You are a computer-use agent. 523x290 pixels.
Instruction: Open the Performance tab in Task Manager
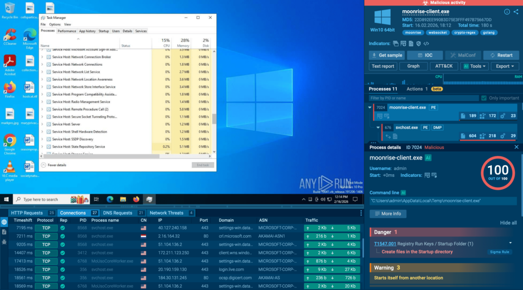point(66,31)
